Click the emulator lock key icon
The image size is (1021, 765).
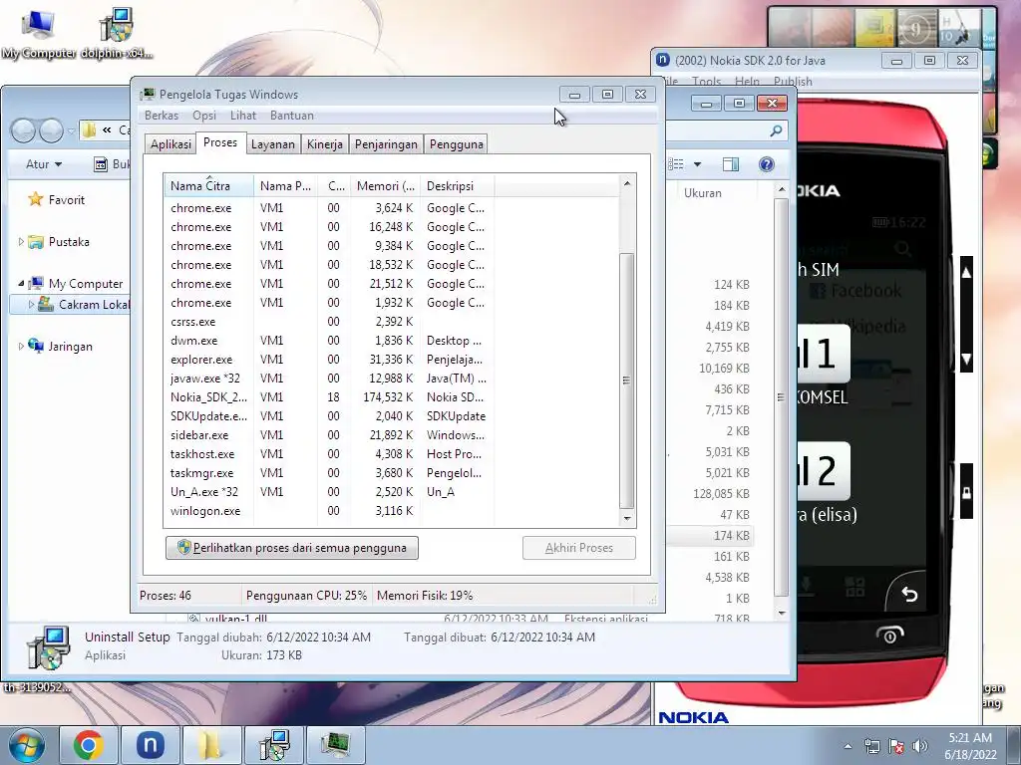point(967,492)
